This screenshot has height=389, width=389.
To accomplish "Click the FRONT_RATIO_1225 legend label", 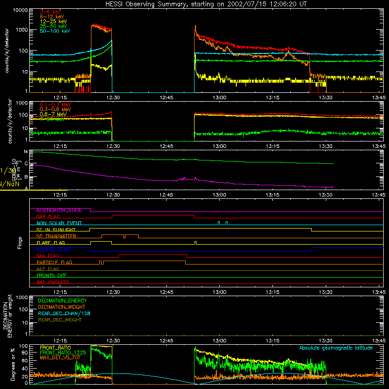I will (63, 353).
